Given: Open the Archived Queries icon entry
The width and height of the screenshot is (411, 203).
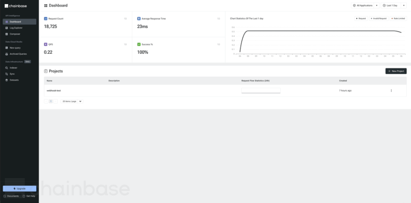Looking at the screenshot, I should tap(6, 54).
